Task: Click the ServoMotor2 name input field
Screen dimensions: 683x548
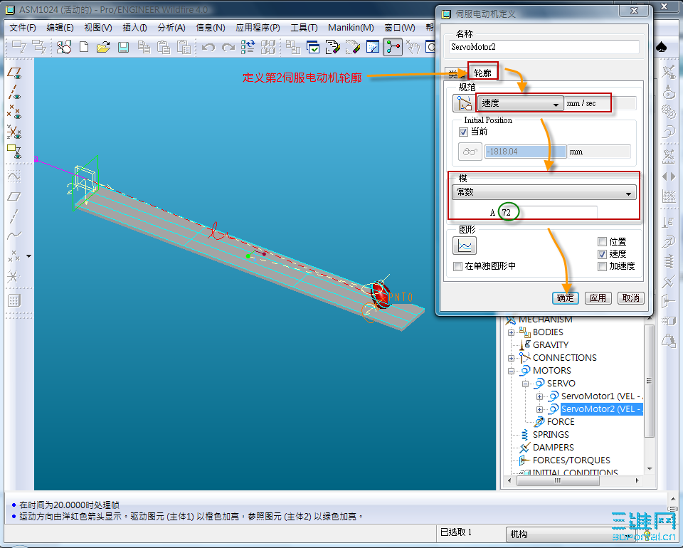Action: [x=544, y=47]
